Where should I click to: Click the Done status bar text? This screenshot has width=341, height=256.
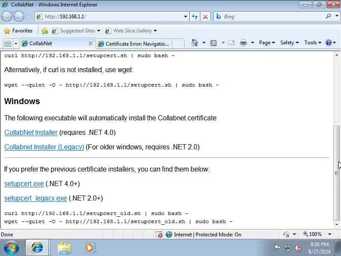coord(7,235)
